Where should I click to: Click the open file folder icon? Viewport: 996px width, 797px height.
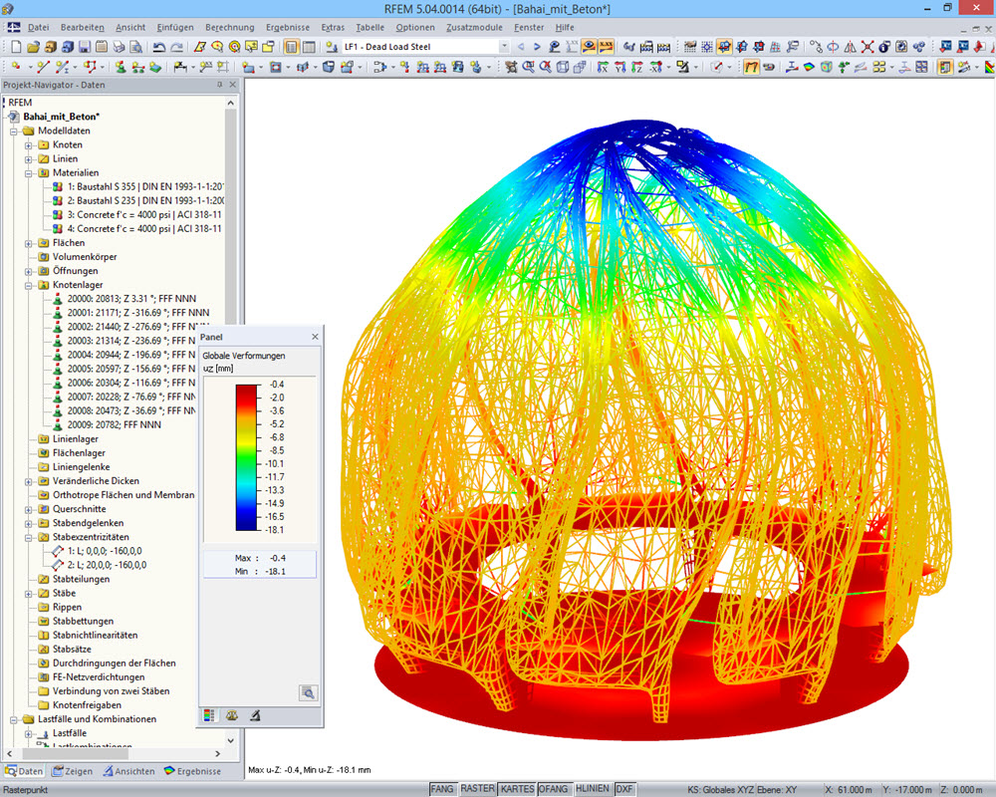point(33,47)
